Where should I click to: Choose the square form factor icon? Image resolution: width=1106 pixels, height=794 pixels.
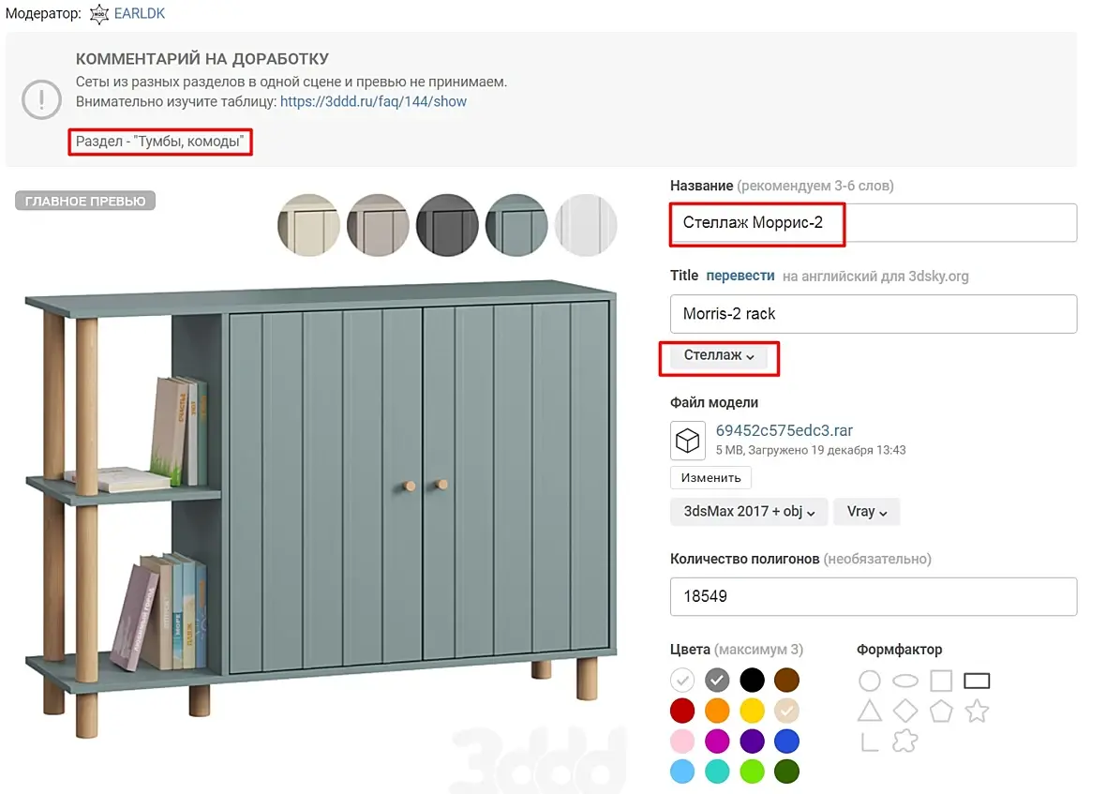tap(941, 681)
